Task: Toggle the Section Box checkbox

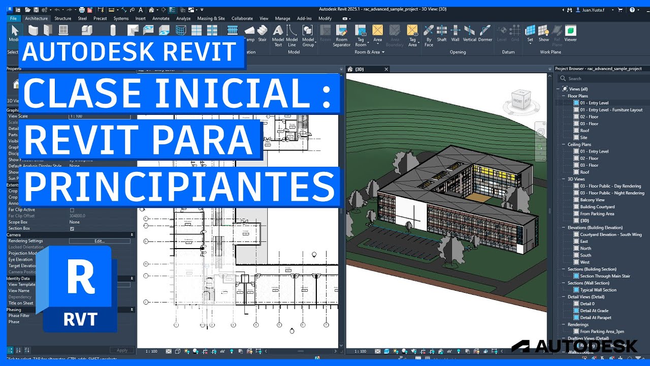Action: 72,229
